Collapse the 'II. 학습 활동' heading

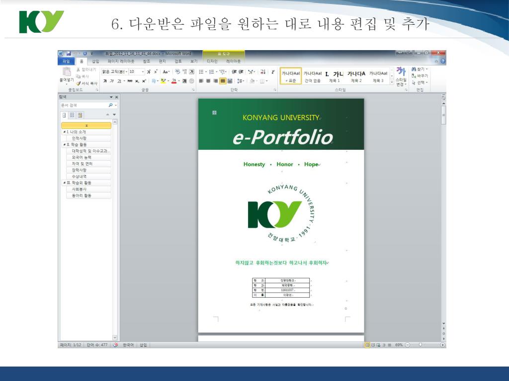(x=64, y=144)
